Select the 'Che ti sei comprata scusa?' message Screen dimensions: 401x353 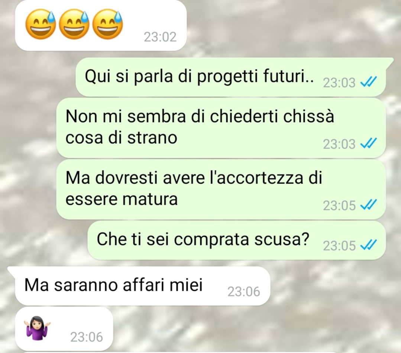click(x=237, y=240)
